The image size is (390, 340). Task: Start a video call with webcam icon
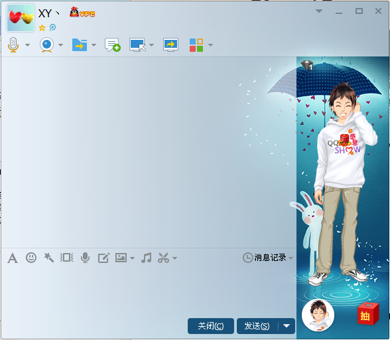pyautogui.click(x=46, y=45)
